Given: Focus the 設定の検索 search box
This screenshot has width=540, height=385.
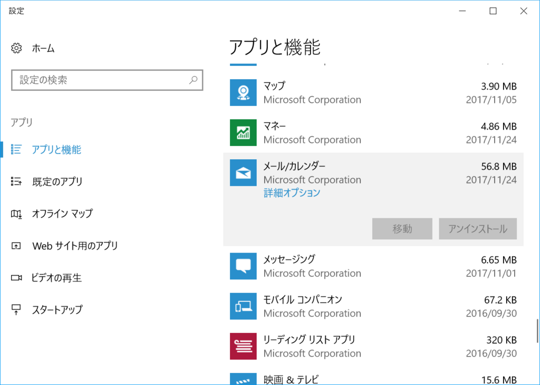Looking at the screenshot, I should click(107, 80).
